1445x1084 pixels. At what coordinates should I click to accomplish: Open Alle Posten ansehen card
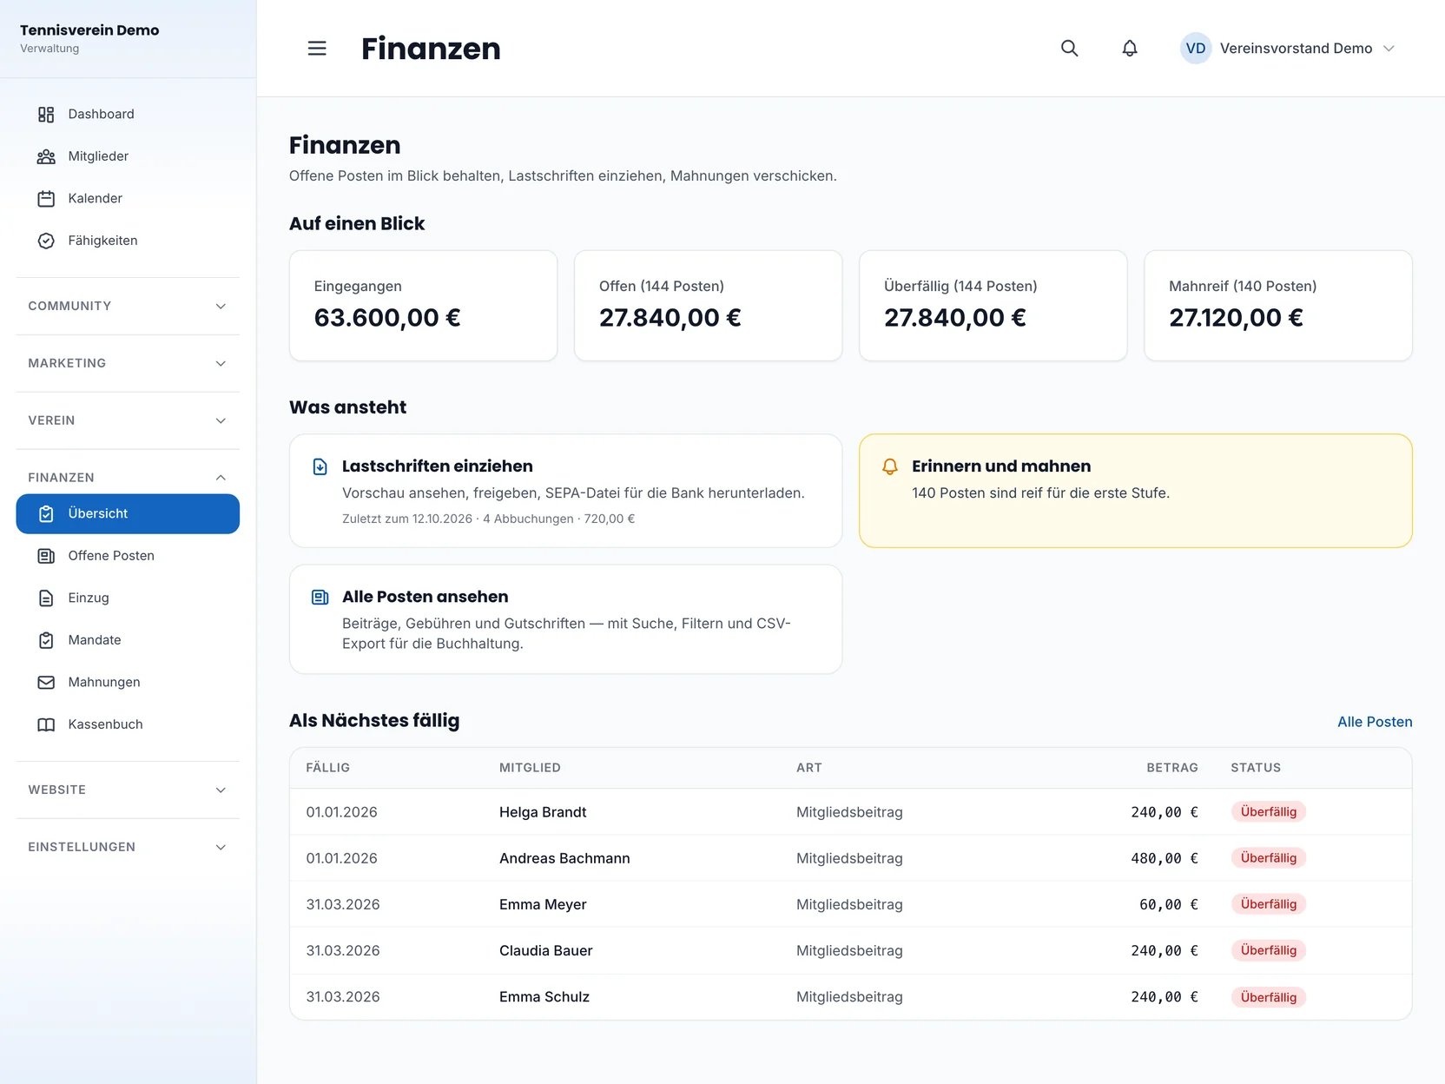pyautogui.click(x=565, y=619)
